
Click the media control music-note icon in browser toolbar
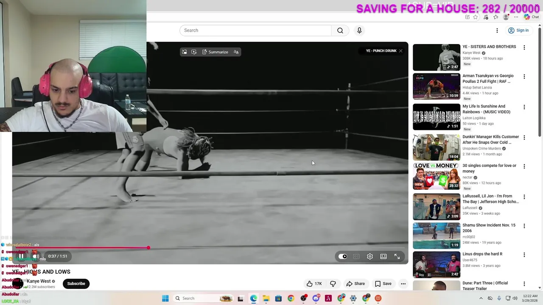(486, 17)
